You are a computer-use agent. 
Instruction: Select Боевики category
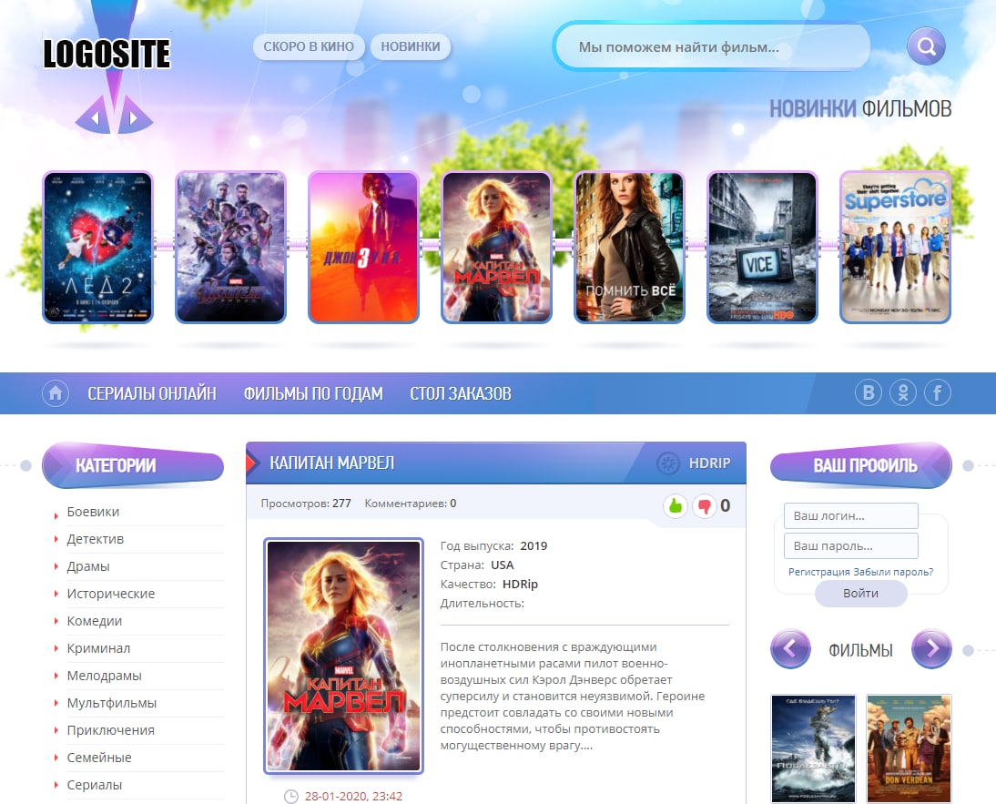tap(93, 512)
